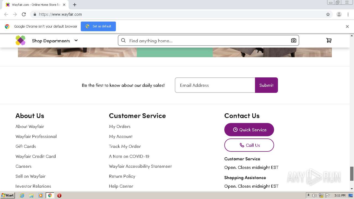Screen dimensions: 354x199
Task: Open a new browser tab
Action: (x=75, y=5)
